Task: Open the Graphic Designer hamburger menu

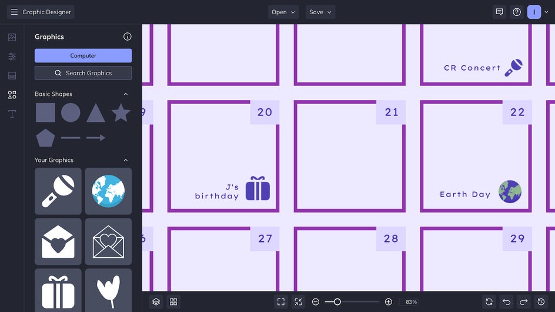Action: pos(14,12)
